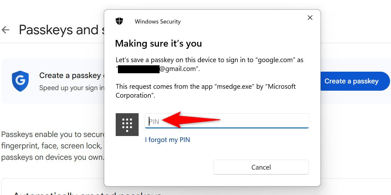Viewport: 391px width, 195px height.
Task: Click the Windows Security title text
Action: pos(157,21)
